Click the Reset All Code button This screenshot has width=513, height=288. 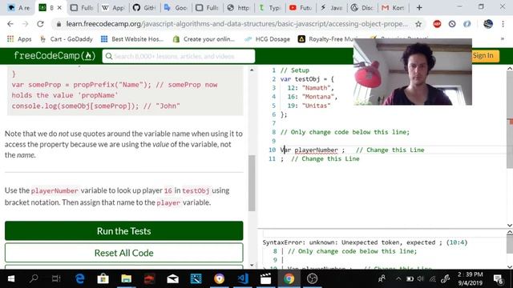pyautogui.click(x=124, y=253)
